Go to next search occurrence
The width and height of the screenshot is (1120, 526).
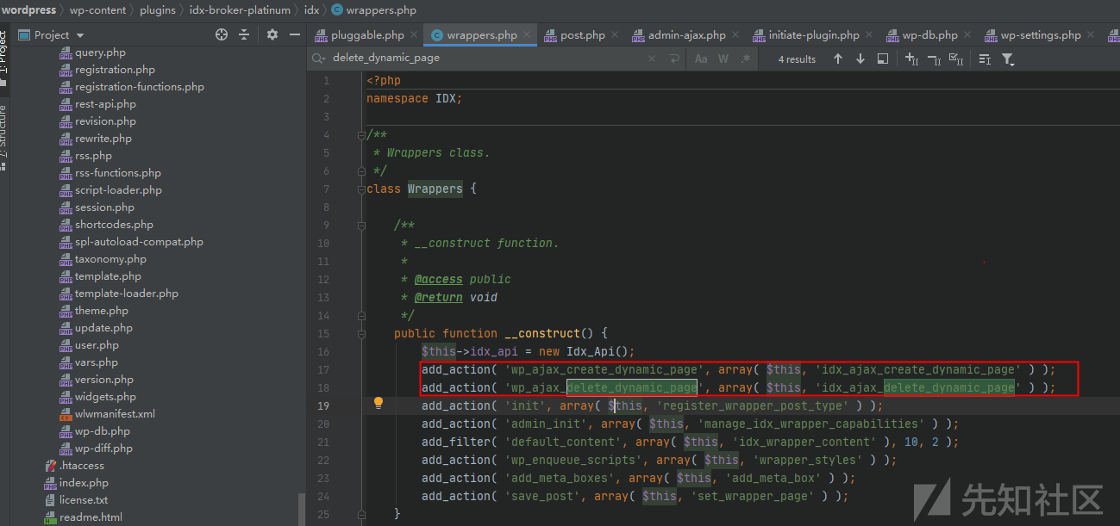point(860,59)
